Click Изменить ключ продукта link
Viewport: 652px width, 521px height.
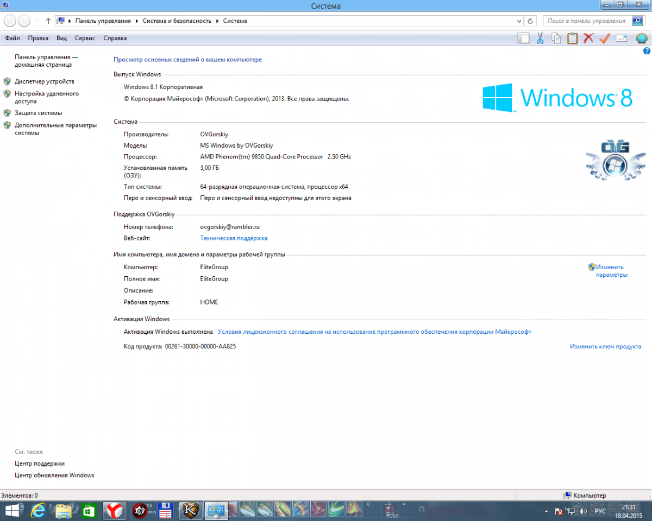605,346
